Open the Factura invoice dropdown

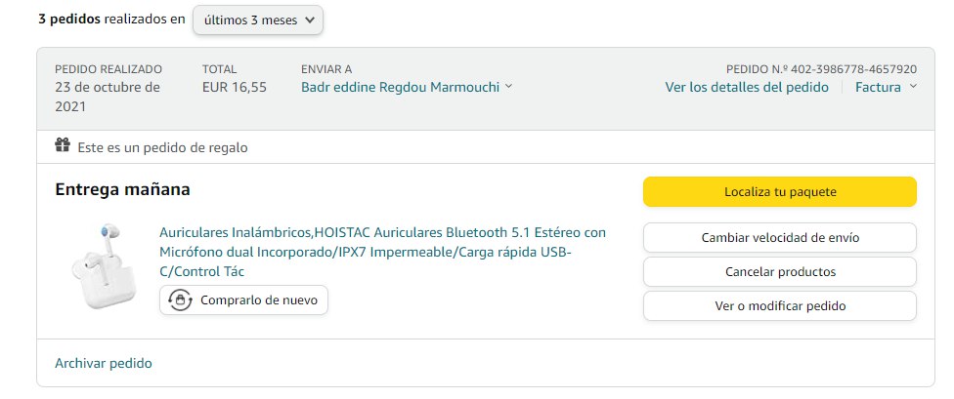click(x=877, y=87)
